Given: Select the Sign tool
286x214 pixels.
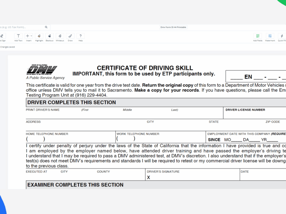Looking at the screenshot, I should [3, 38].
